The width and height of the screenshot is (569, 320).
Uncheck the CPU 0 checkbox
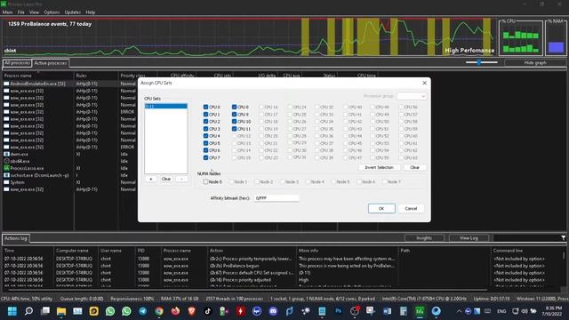(205, 107)
